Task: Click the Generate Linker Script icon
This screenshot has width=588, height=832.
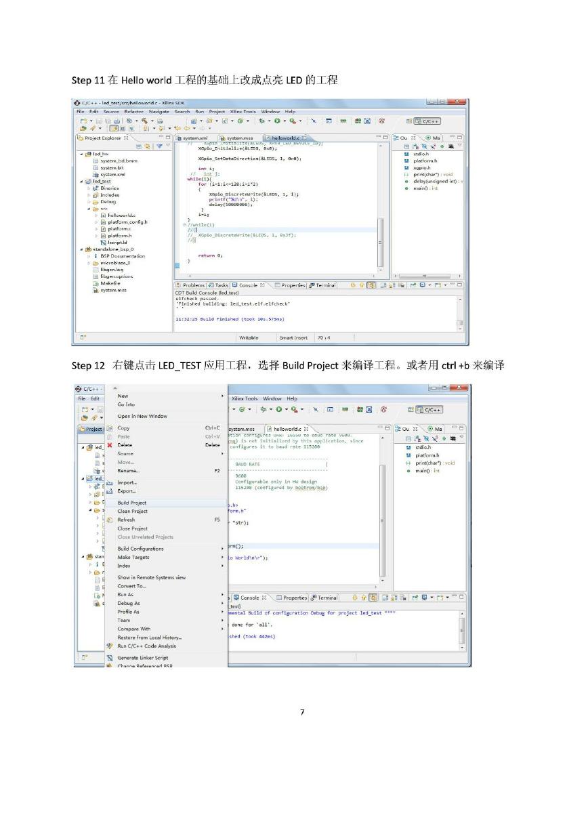Action: point(110,658)
